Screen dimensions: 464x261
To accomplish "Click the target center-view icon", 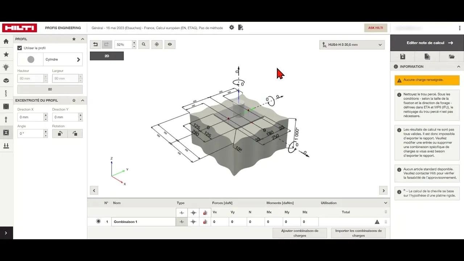I will coord(157,44).
